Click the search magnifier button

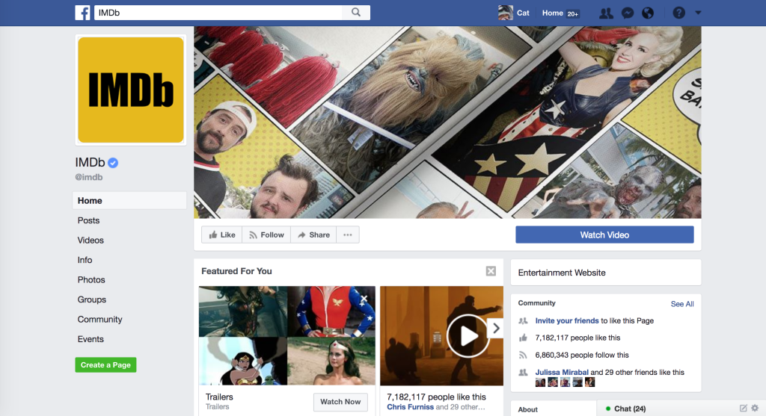(x=356, y=13)
